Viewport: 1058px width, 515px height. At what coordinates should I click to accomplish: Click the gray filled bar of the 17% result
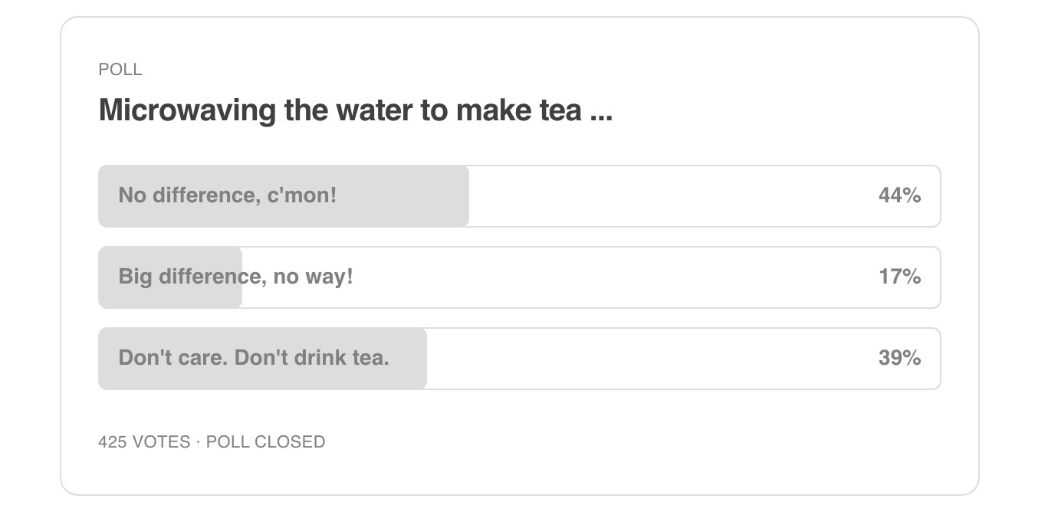[x=170, y=277]
